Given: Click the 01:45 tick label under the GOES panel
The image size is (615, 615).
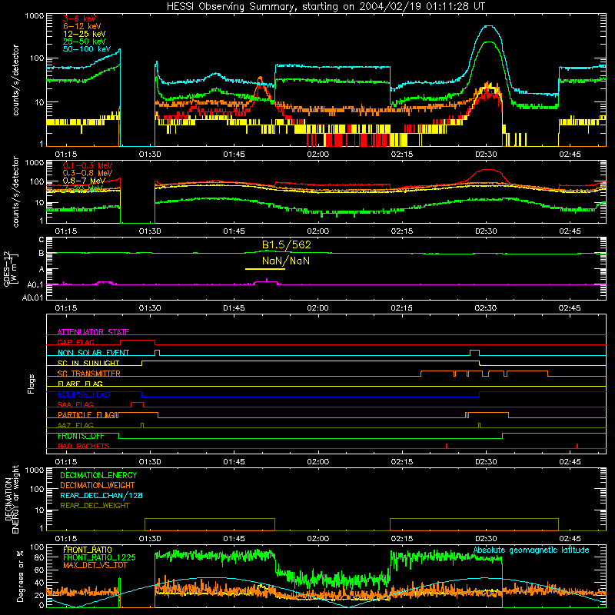Looking at the screenshot, I should point(234,308).
